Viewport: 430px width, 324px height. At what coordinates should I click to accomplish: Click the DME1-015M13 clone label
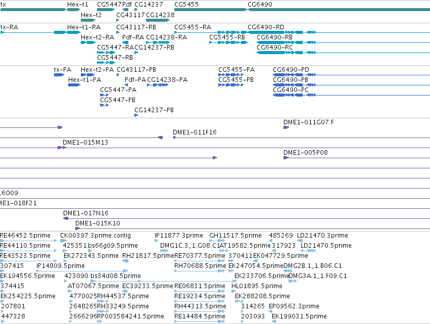point(85,143)
